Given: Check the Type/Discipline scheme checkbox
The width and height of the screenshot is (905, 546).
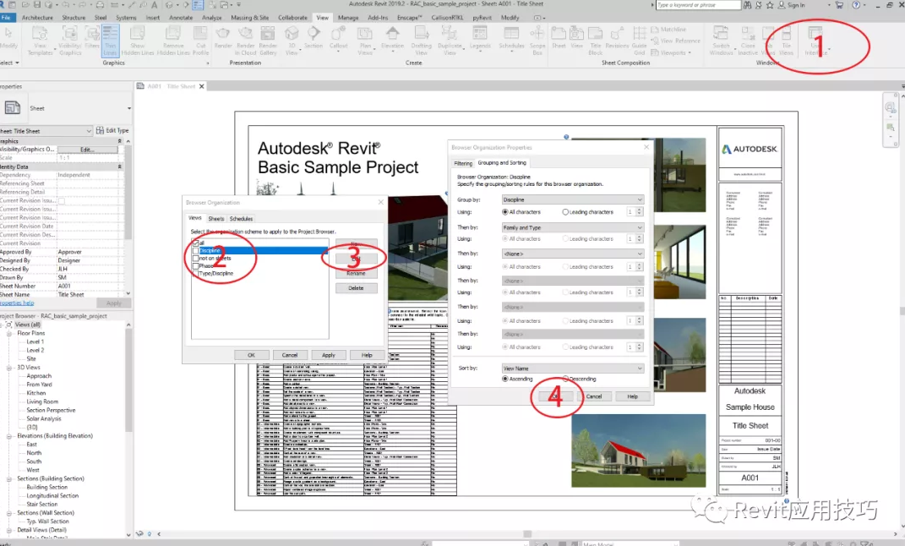Looking at the screenshot, I should 196,273.
